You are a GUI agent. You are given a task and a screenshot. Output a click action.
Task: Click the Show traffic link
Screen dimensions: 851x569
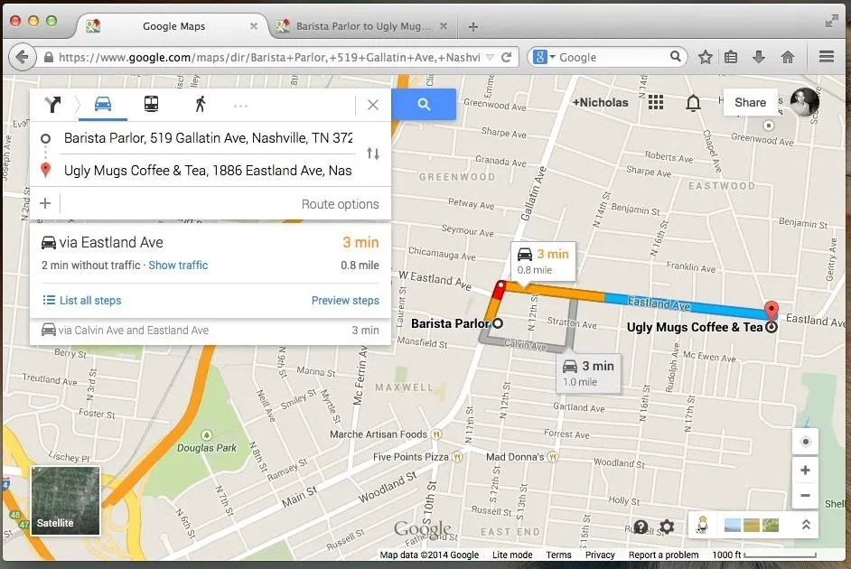click(x=178, y=266)
